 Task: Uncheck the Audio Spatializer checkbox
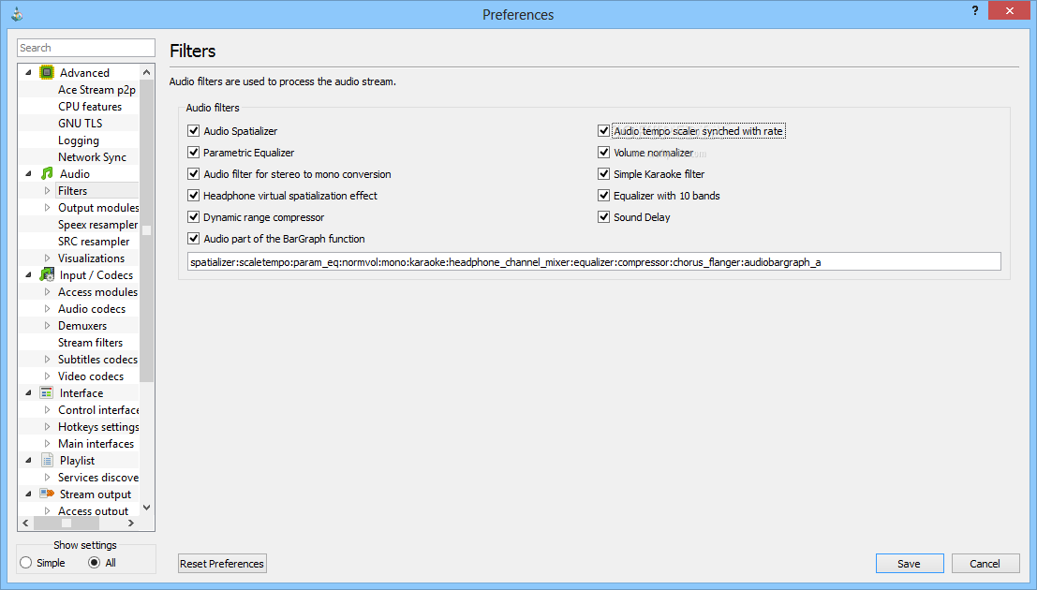tap(194, 131)
